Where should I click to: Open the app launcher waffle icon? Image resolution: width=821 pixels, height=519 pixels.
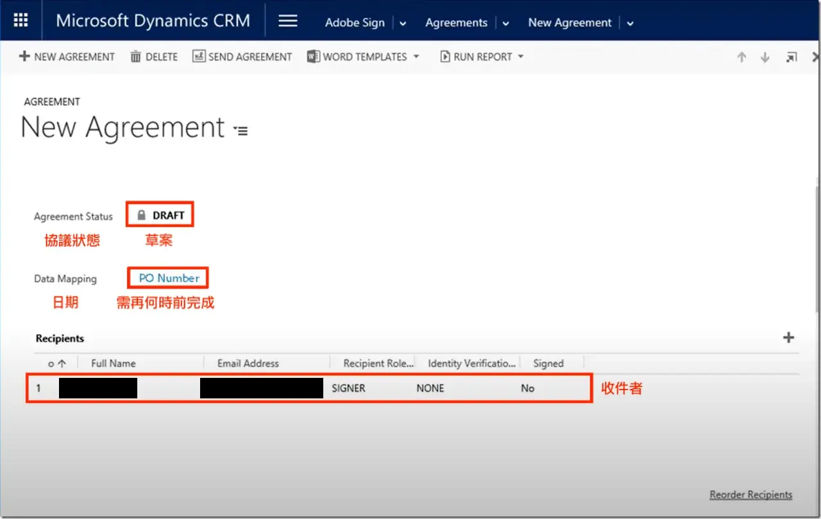[x=21, y=21]
